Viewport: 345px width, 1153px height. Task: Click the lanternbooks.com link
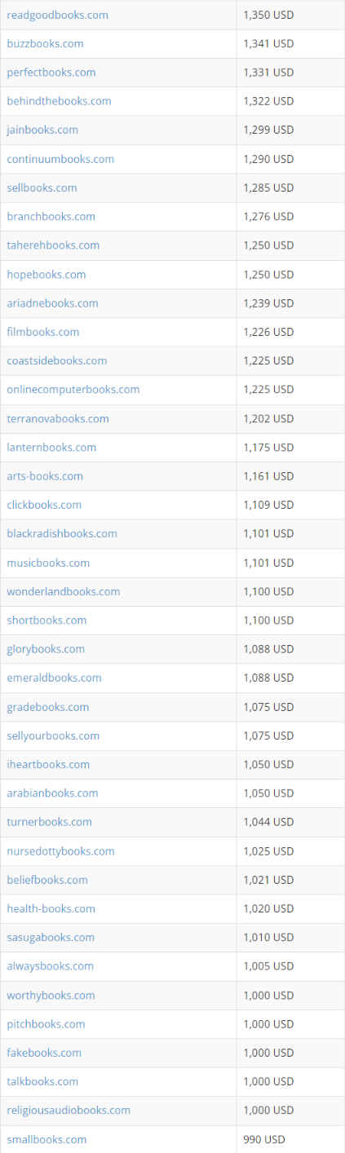coord(51,448)
